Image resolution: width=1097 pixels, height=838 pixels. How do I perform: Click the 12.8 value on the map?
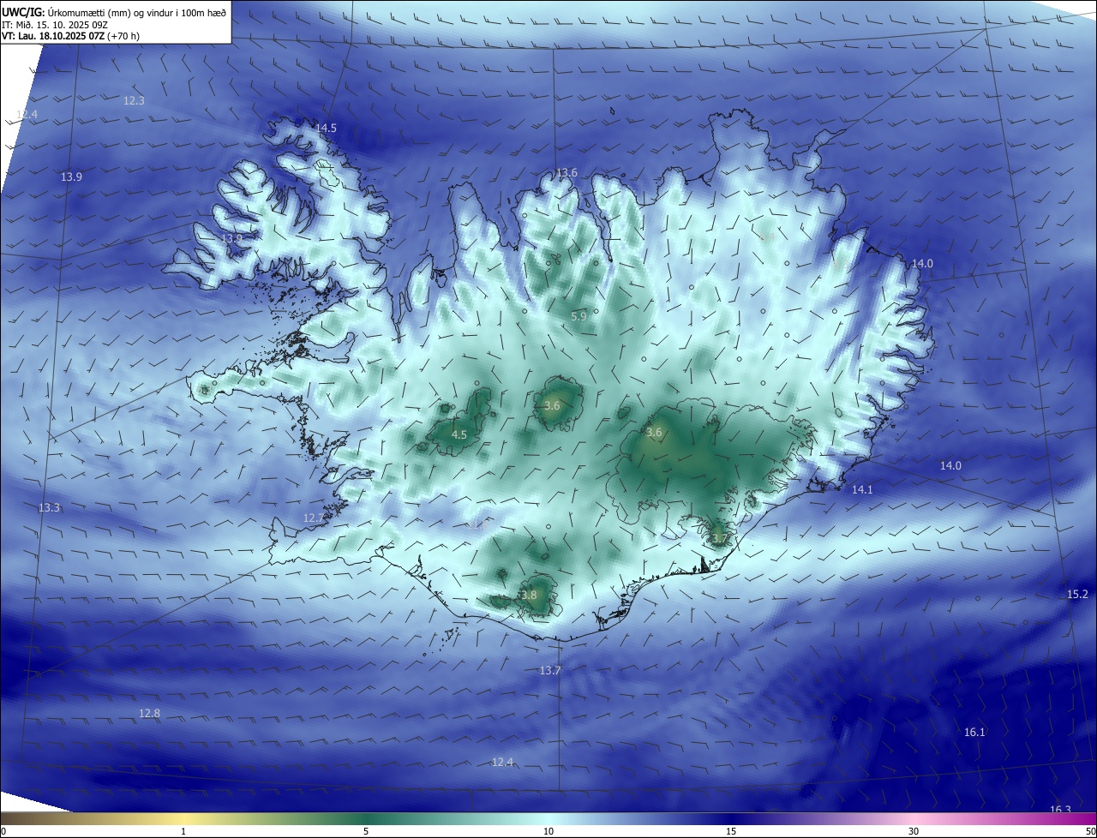pyautogui.click(x=149, y=714)
